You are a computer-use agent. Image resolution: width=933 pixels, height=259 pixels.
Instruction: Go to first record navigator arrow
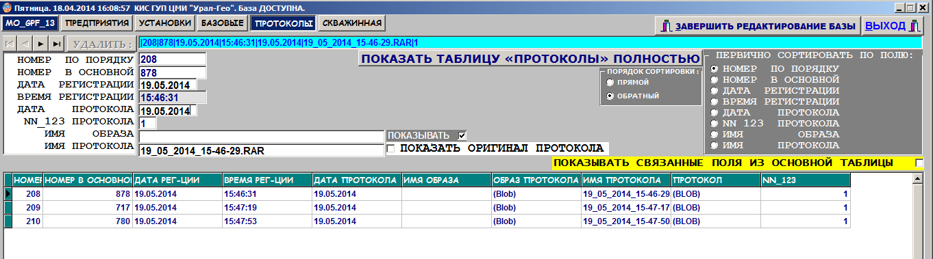(x=10, y=44)
